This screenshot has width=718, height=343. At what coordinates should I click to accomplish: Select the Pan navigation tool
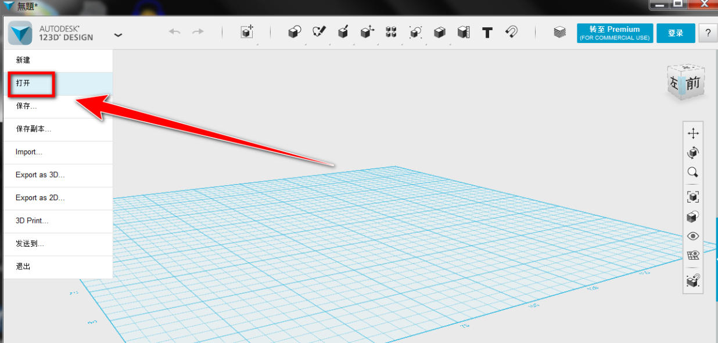693,133
